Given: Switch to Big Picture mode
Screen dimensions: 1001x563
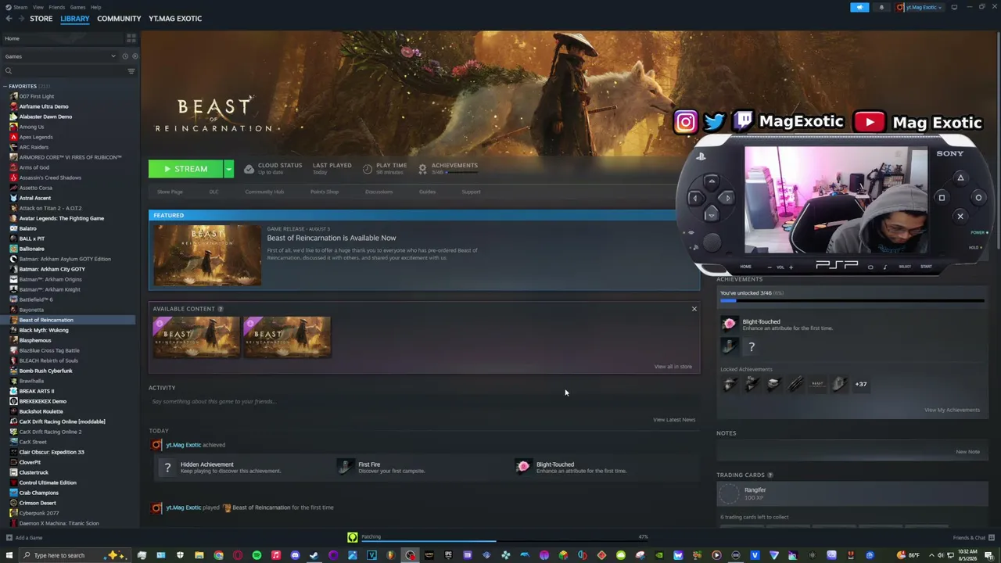Looking at the screenshot, I should point(954,7).
